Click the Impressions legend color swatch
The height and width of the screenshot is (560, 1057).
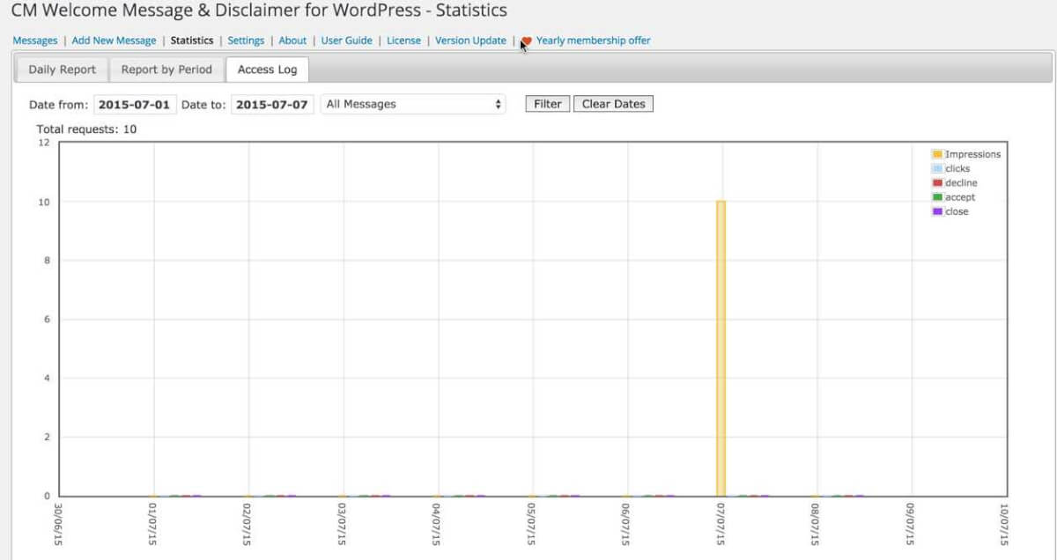coord(937,154)
